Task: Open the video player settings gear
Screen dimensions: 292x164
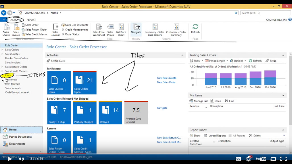Action: pyautogui.click(x=248, y=159)
